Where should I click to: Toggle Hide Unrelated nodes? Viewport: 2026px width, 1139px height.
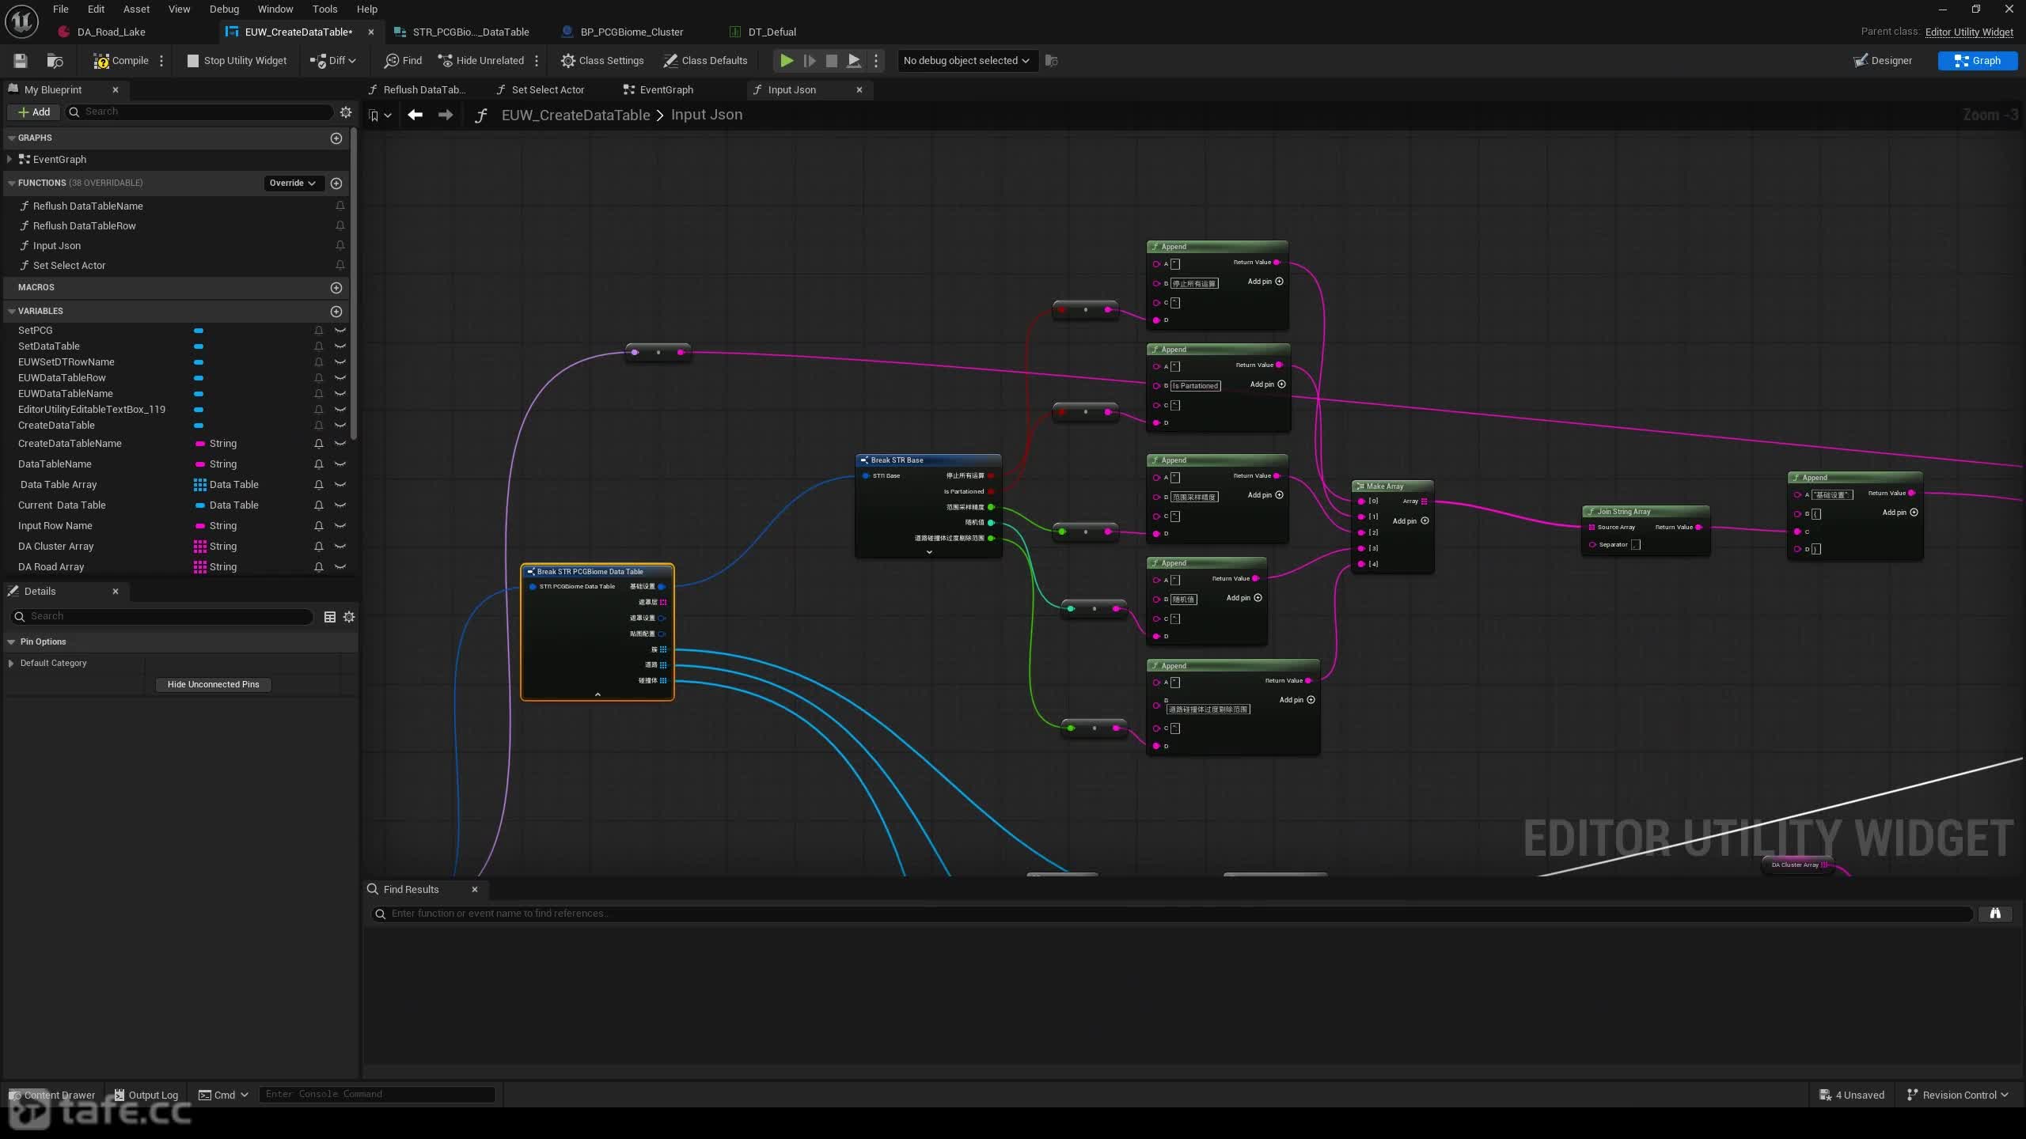[x=480, y=61]
